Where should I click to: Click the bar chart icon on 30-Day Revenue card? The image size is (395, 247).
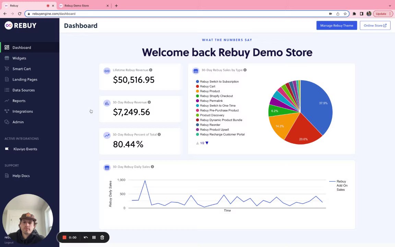(107, 103)
